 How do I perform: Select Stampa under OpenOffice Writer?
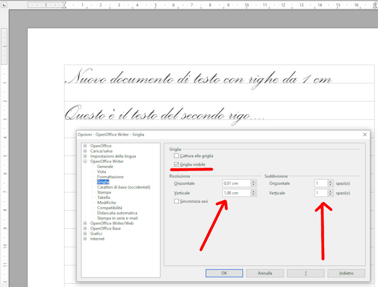click(x=104, y=192)
